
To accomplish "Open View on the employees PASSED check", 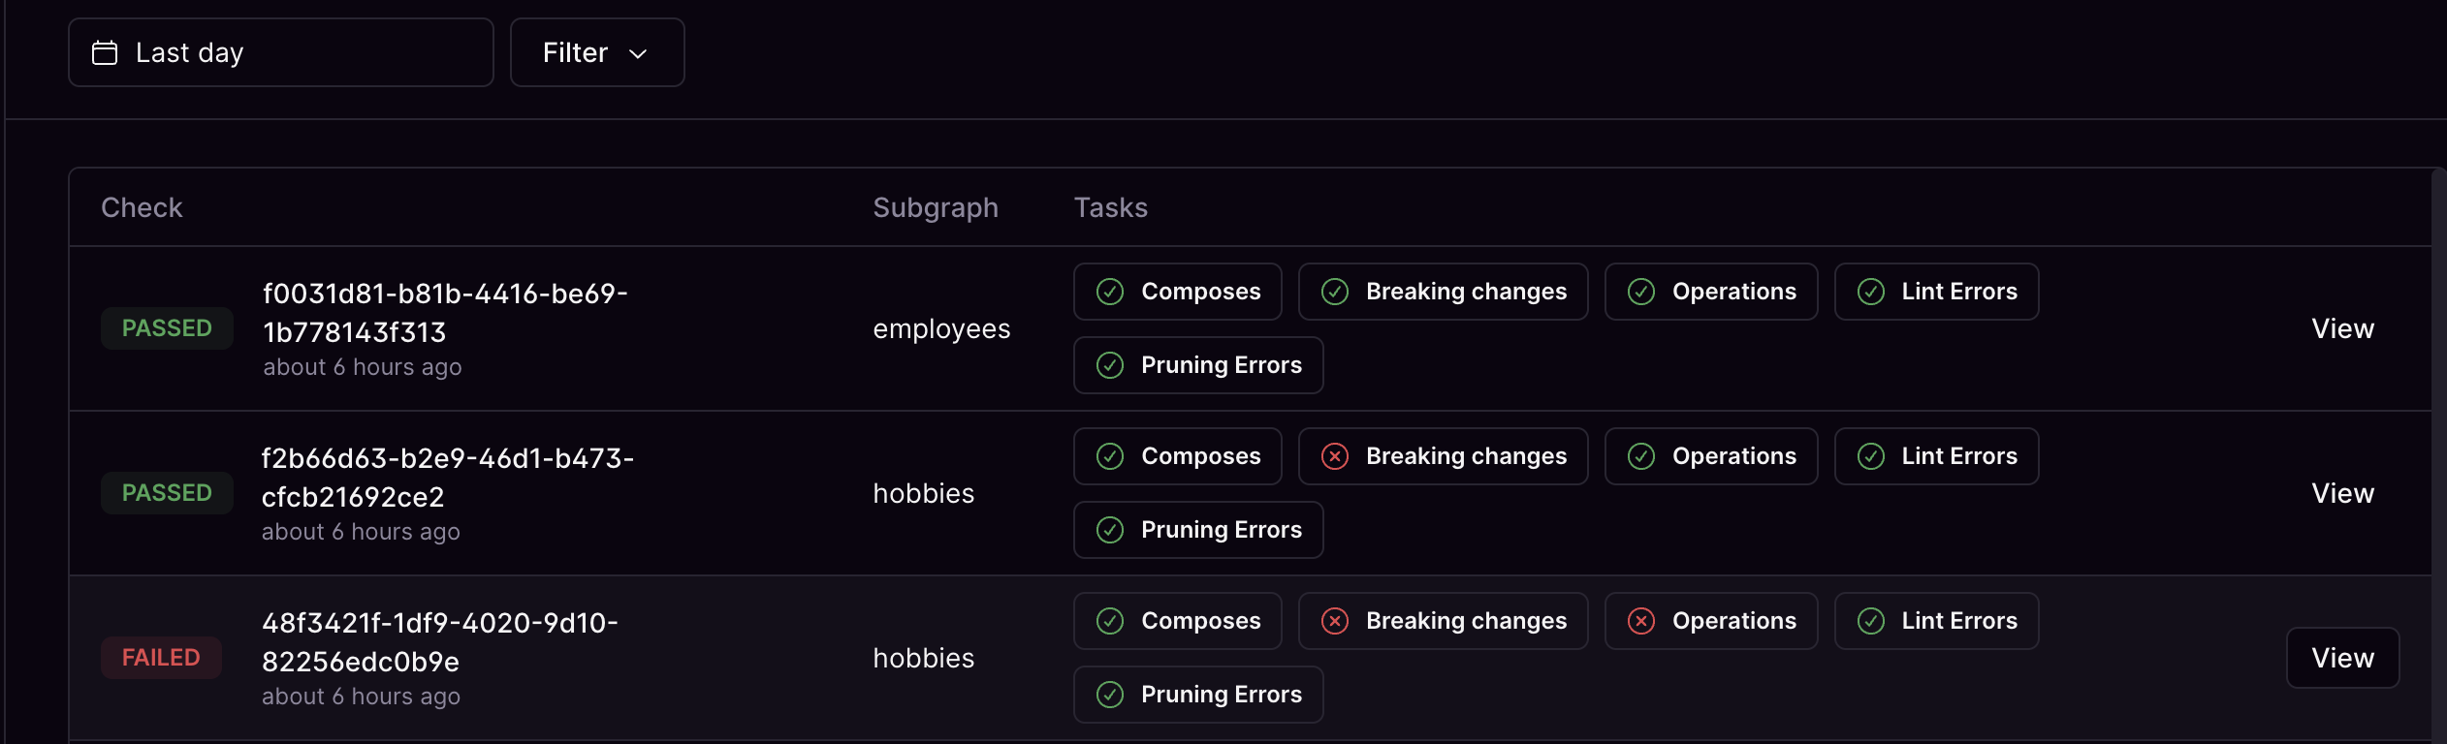I will [2342, 328].
